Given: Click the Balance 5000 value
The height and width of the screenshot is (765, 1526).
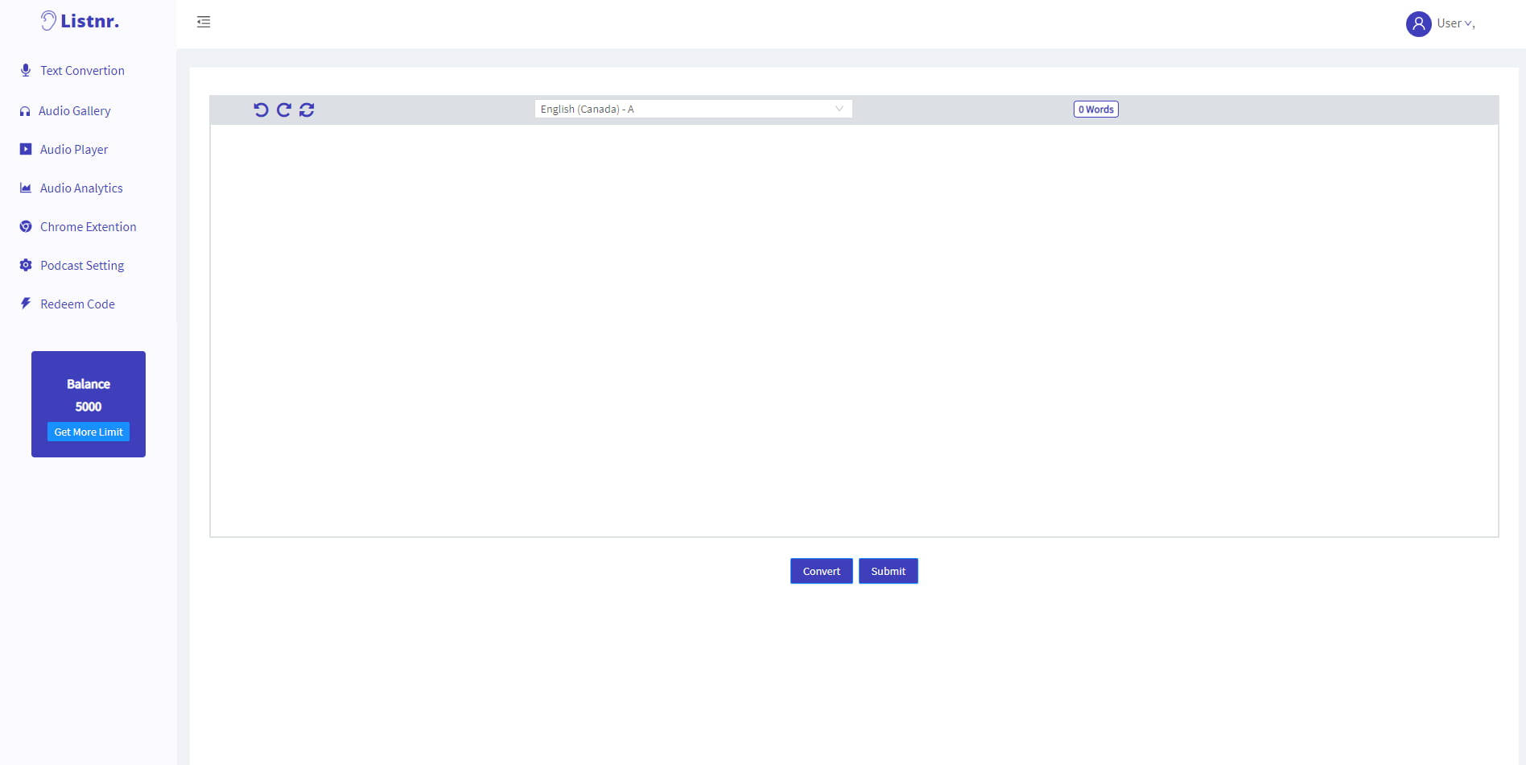Looking at the screenshot, I should (89, 407).
